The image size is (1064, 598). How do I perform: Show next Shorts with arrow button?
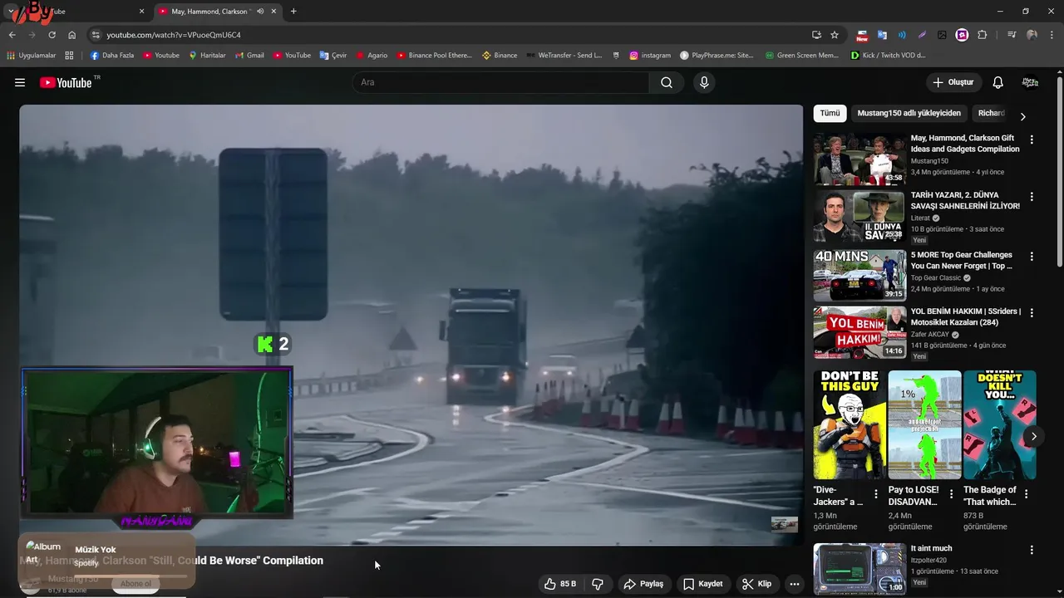click(x=1033, y=436)
